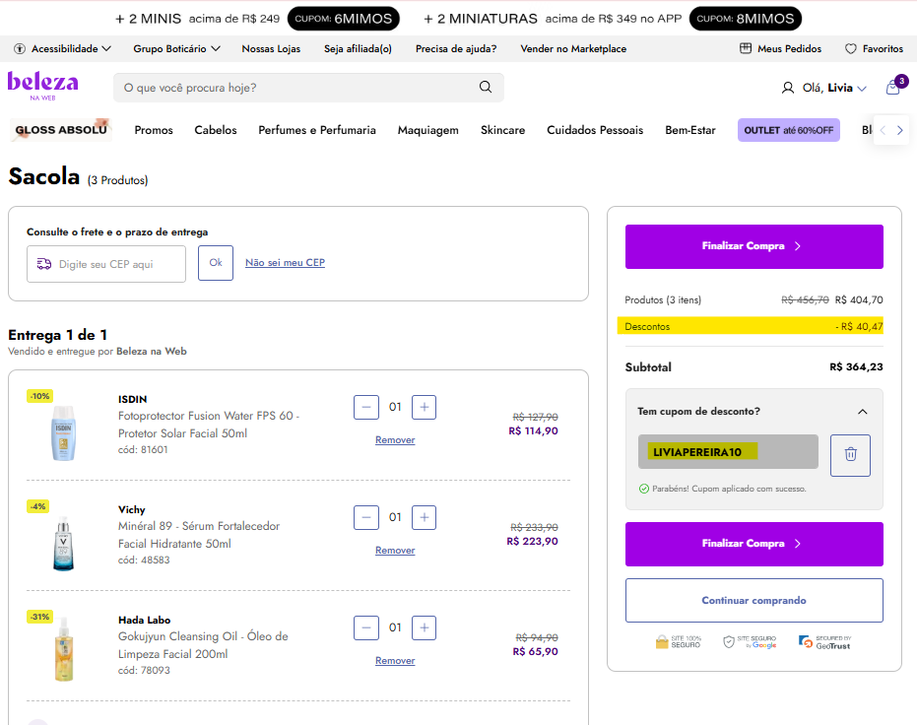Expand the Acessibilidade dropdown
This screenshot has height=725, width=917.
(x=106, y=49)
